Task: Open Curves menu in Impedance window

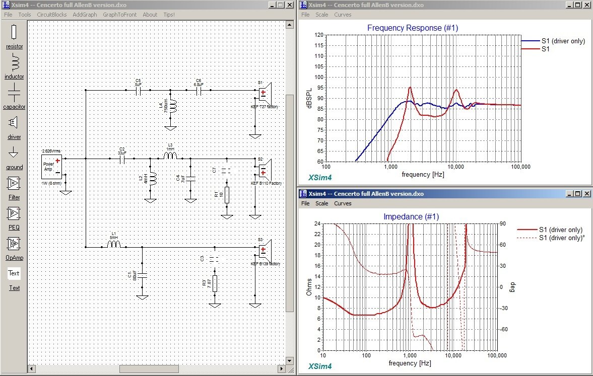Action: tap(343, 203)
